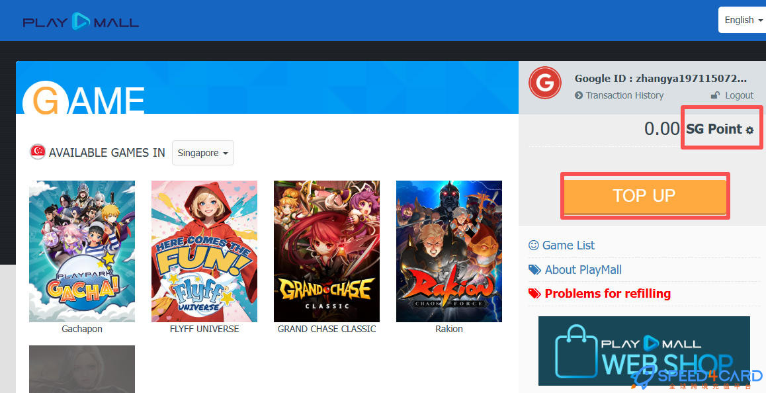The image size is (766, 393).
Task: Open Transaction History link
Action: [624, 95]
